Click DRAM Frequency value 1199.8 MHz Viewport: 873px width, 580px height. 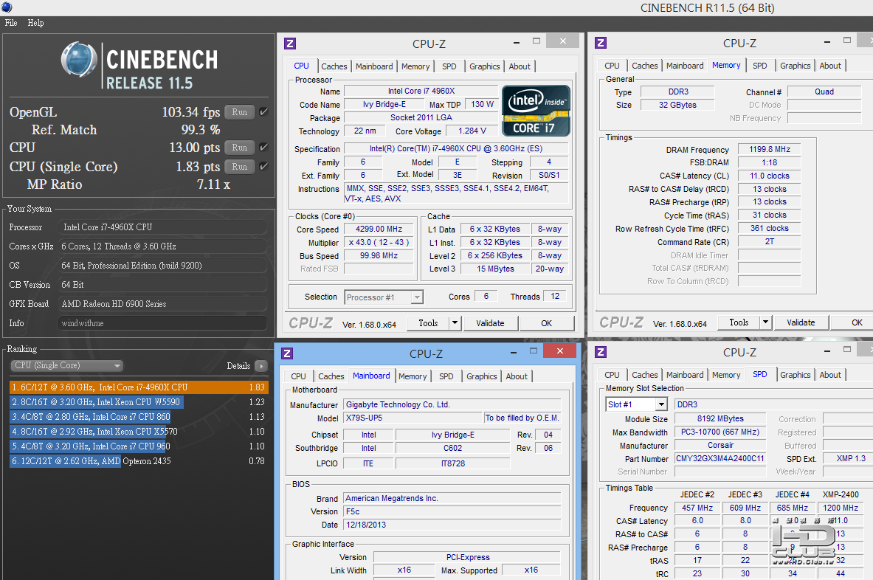coord(770,149)
